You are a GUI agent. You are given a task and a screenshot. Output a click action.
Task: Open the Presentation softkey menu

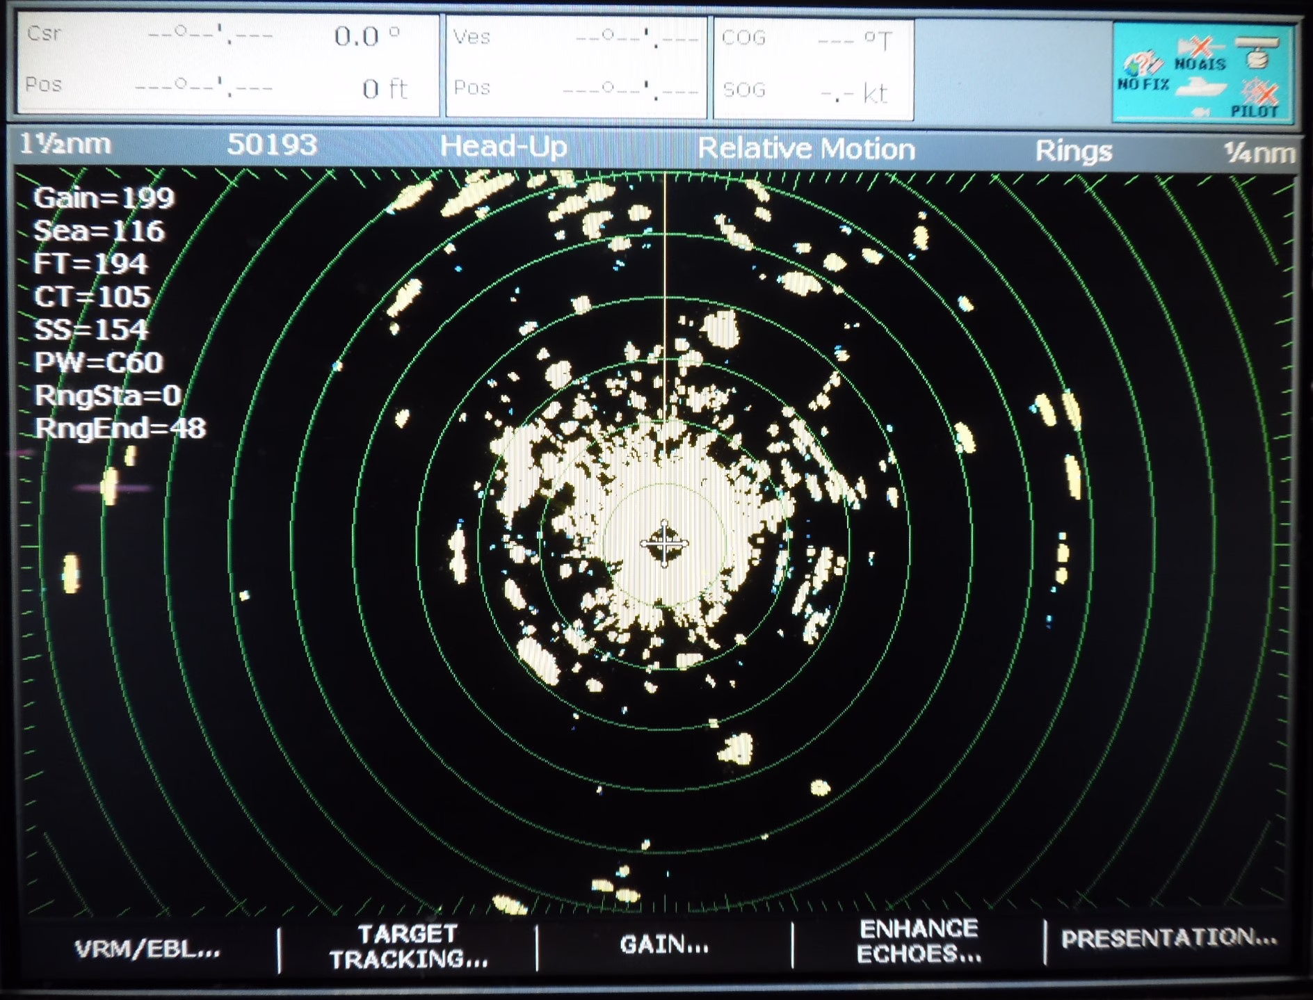point(1169,938)
